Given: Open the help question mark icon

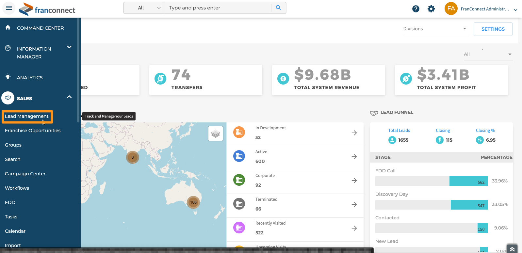Looking at the screenshot, I should pyautogui.click(x=416, y=9).
